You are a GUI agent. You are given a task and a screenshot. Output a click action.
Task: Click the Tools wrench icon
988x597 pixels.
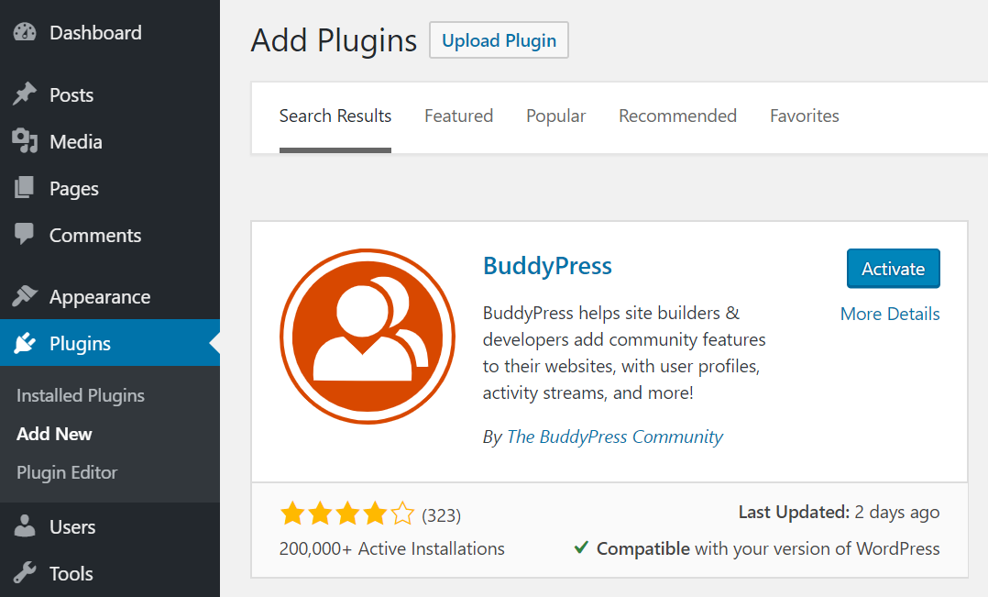tap(24, 573)
